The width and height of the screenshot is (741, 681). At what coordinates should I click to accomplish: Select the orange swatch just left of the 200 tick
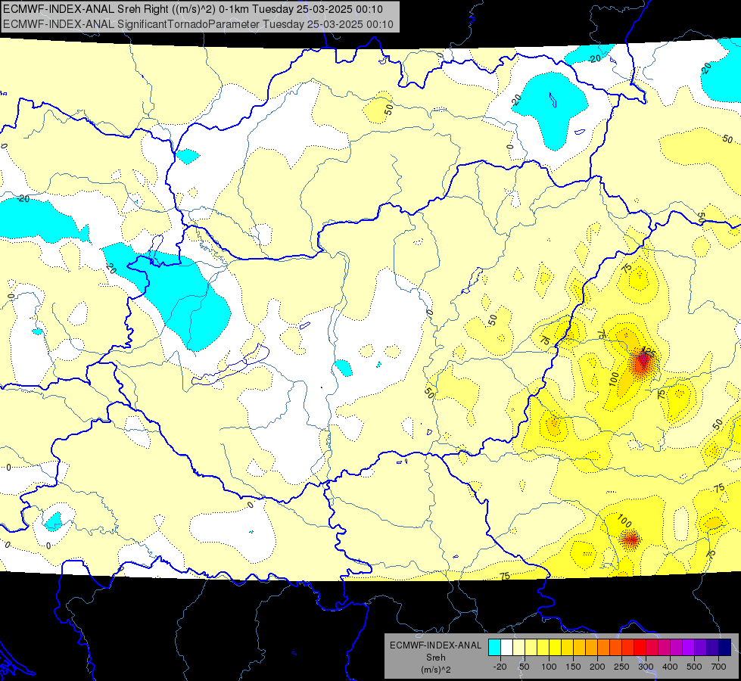coord(592,647)
